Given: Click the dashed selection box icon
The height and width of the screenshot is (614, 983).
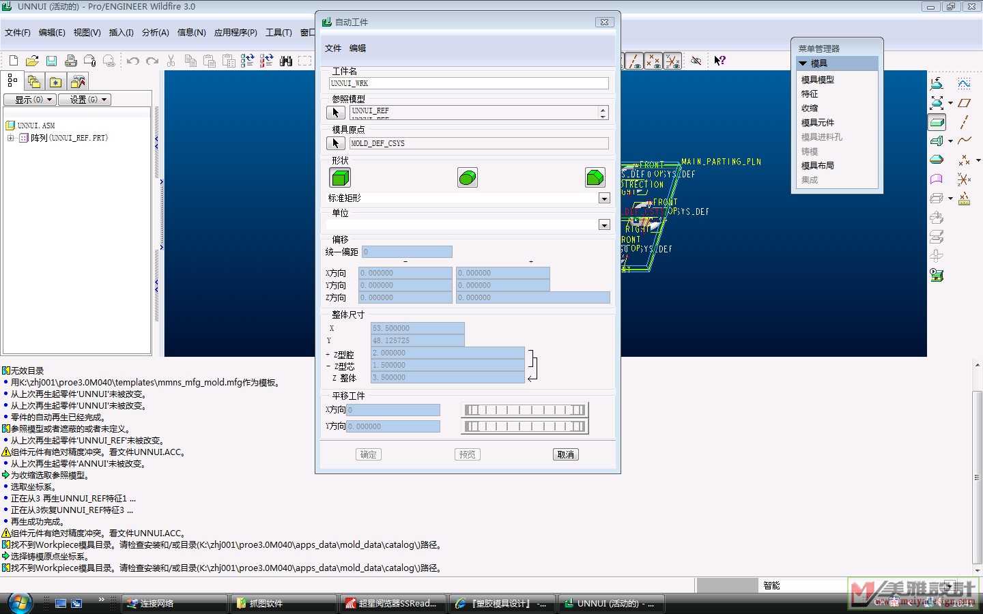Looking at the screenshot, I should click(305, 61).
